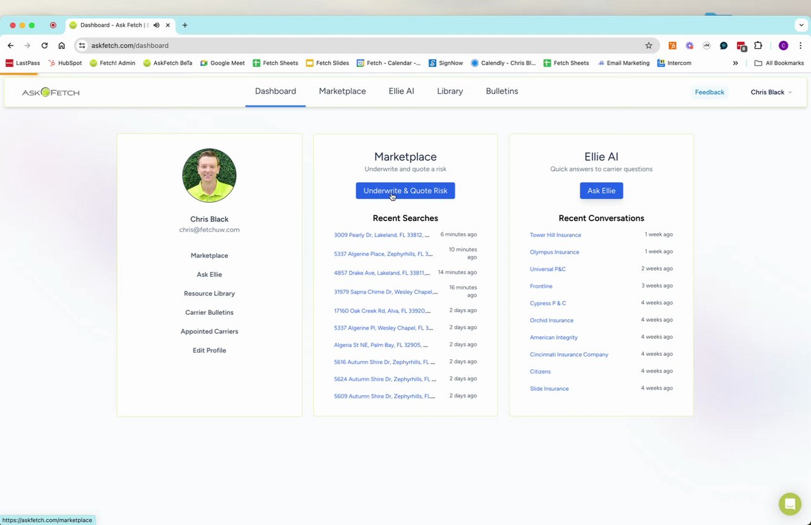Open the 3009 Pearly Dr, Lakeland search

pos(381,235)
